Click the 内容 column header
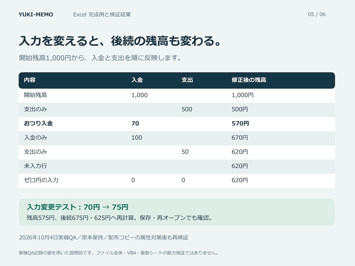 tap(30, 80)
